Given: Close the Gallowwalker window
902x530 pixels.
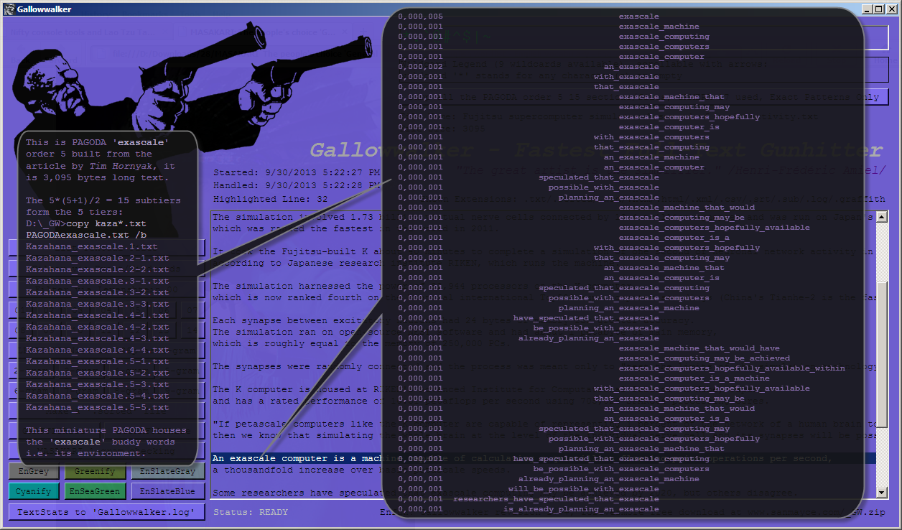Looking at the screenshot, I should (891, 9).
